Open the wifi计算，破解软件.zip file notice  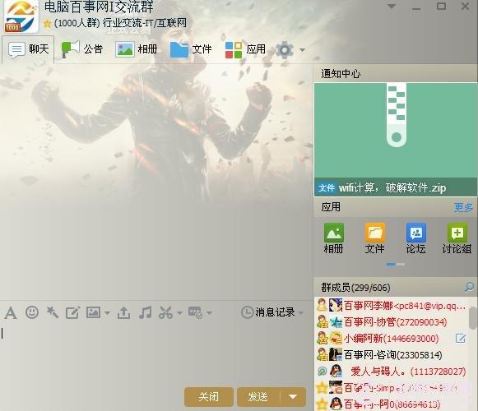(396, 139)
